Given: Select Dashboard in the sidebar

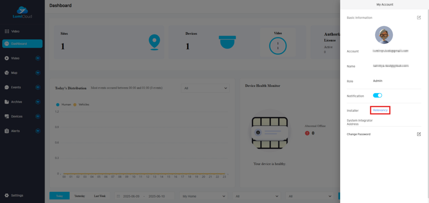Looking at the screenshot, I should pos(22,43).
